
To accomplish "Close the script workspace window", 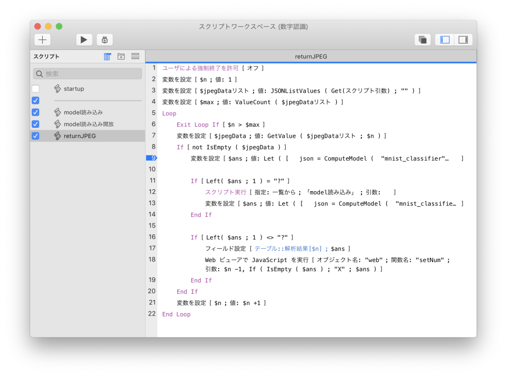I will pos(38,27).
